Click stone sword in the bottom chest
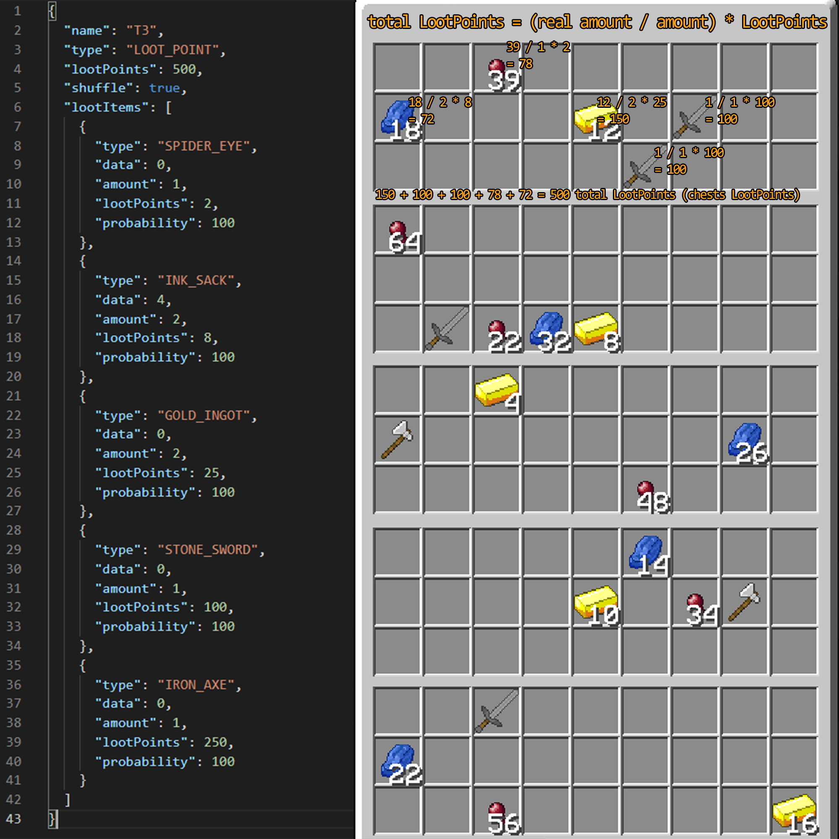This screenshot has height=839, width=839. pos(497,711)
